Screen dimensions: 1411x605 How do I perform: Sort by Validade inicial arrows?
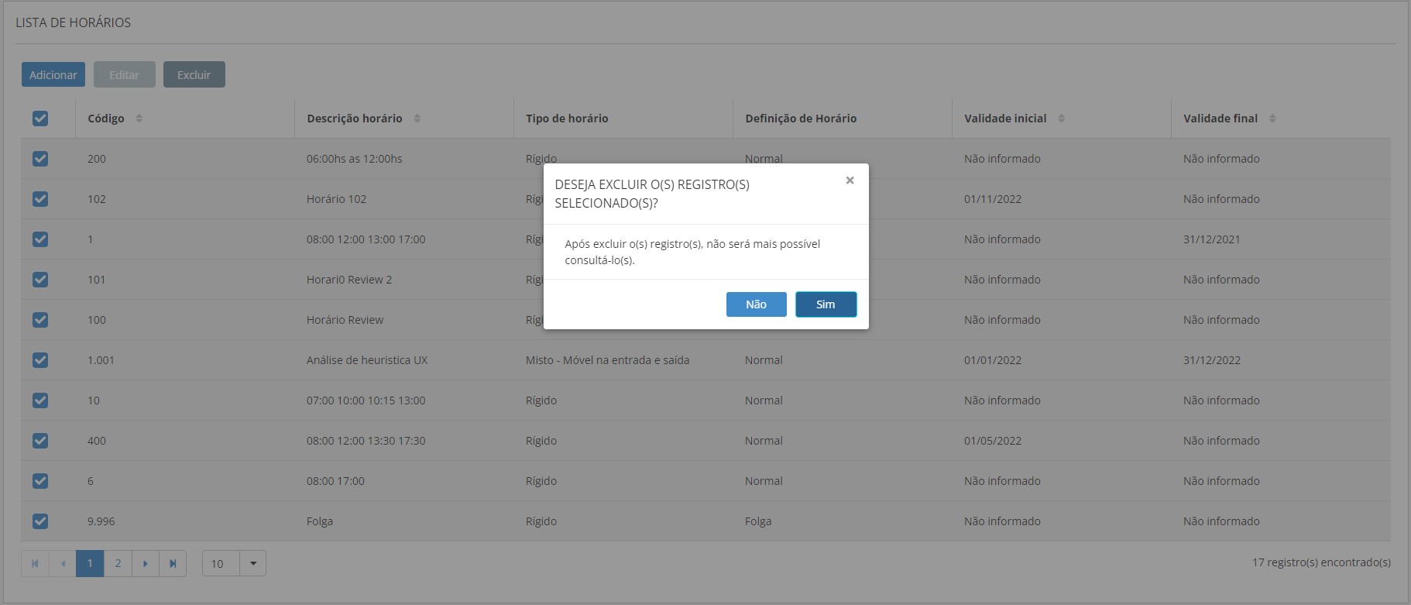[1062, 119]
